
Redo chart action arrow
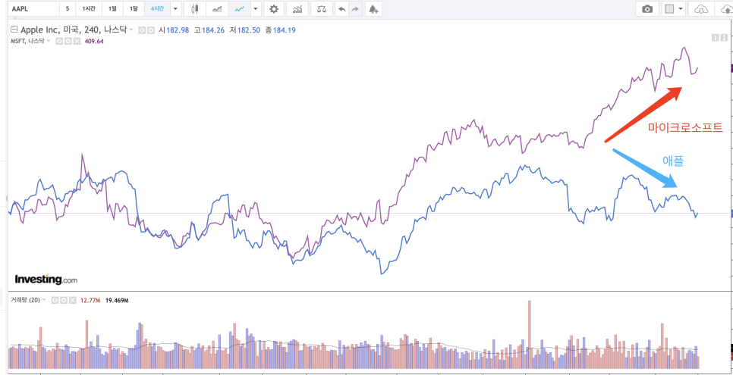(x=356, y=9)
